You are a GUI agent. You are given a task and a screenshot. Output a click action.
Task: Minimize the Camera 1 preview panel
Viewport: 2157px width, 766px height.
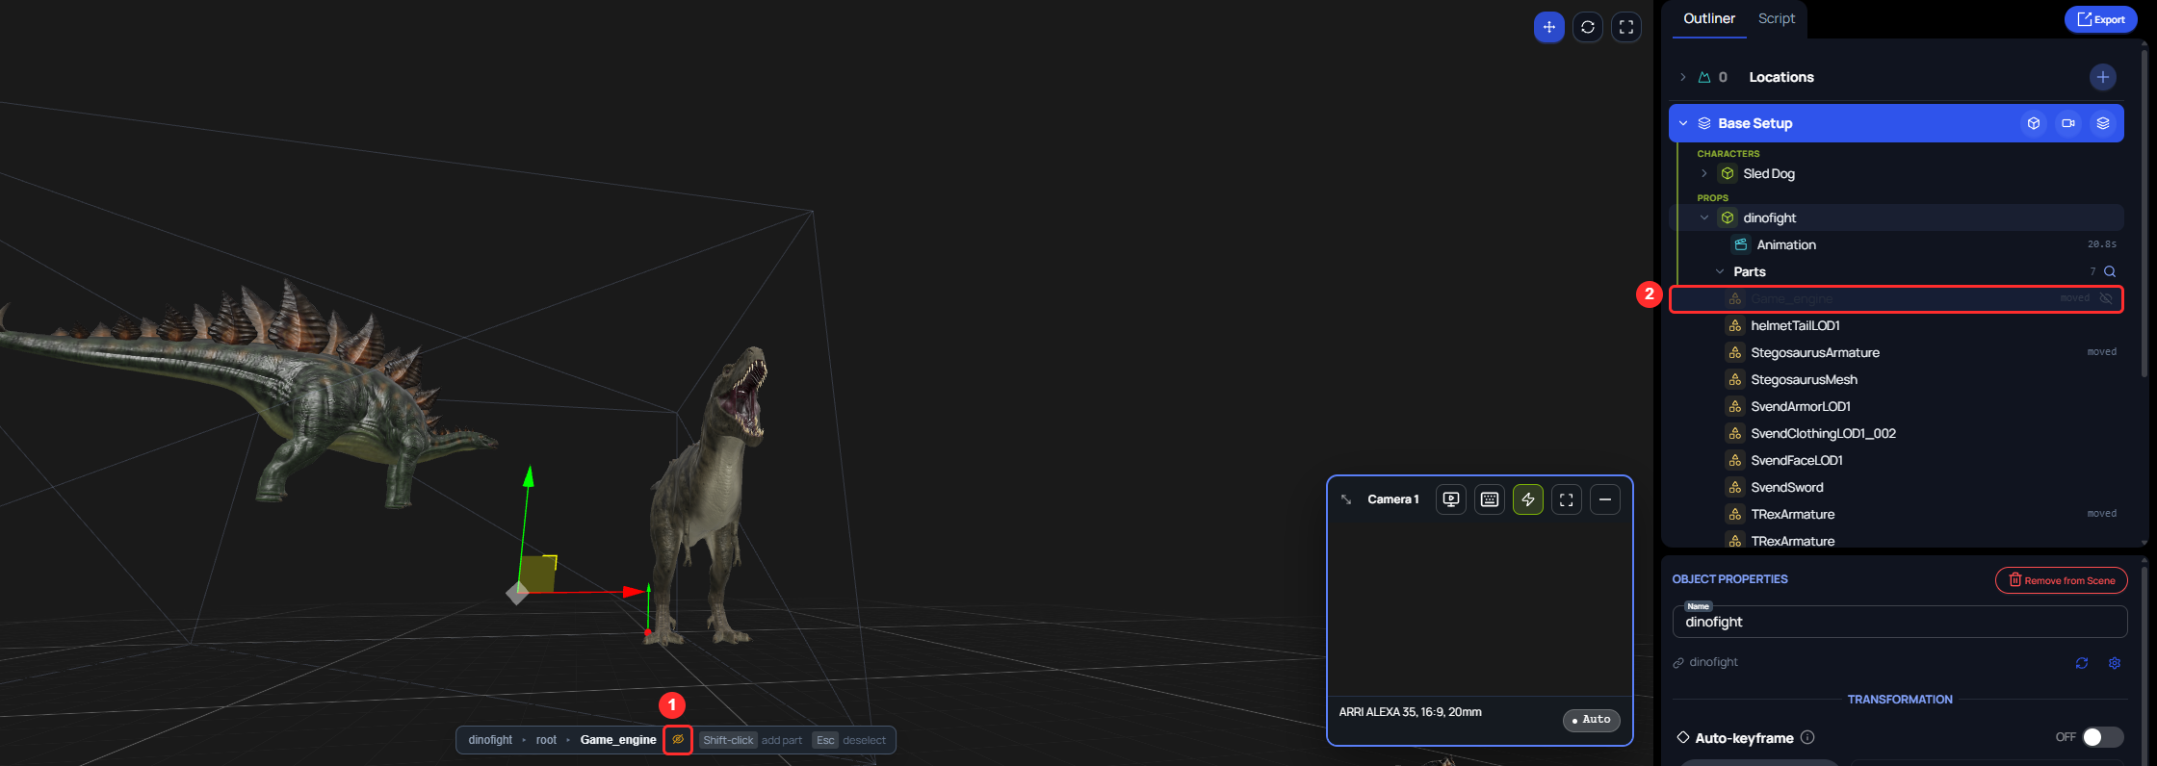coord(1605,499)
